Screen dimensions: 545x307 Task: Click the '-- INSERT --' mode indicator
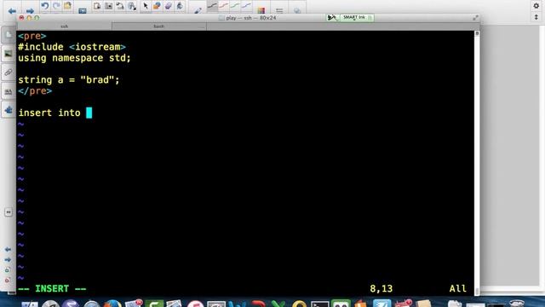[x=52, y=288]
